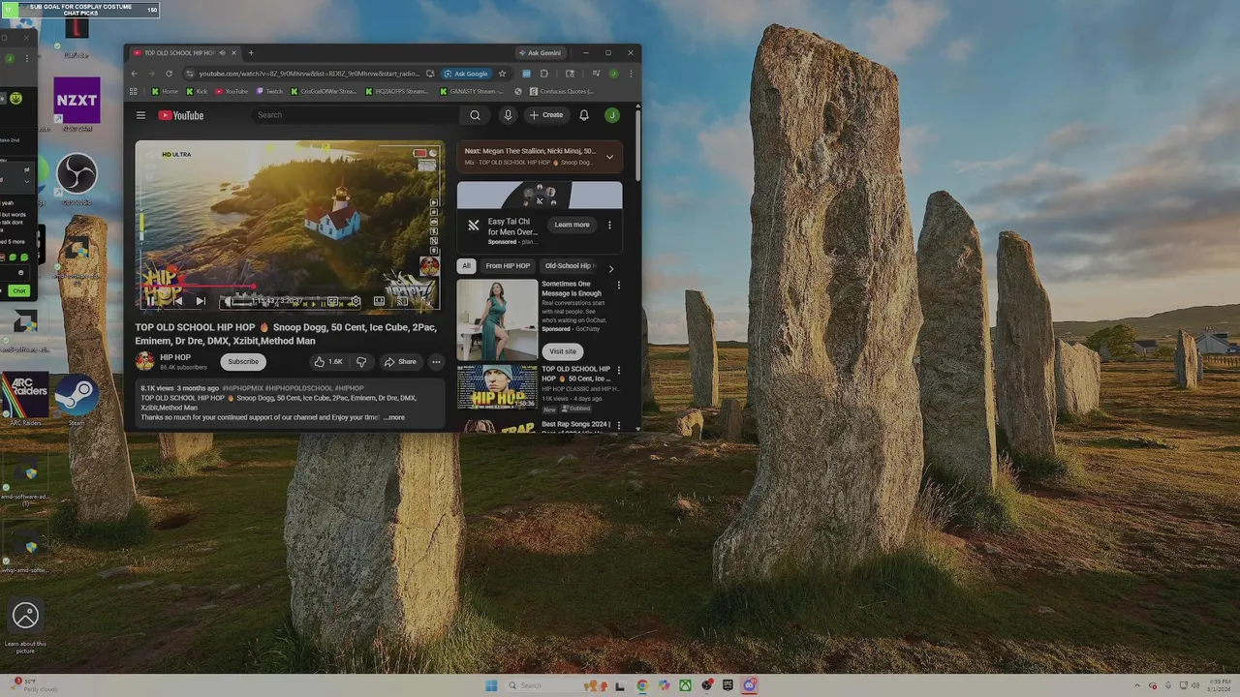Bookmark this page with the star icon
The image size is (1240, 697).
(x=502, y=74)
